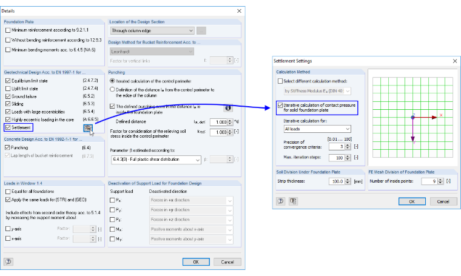Open Settlement settings via icon button
This screenshot has width=461, height=276.
click(x=87, y=128)
